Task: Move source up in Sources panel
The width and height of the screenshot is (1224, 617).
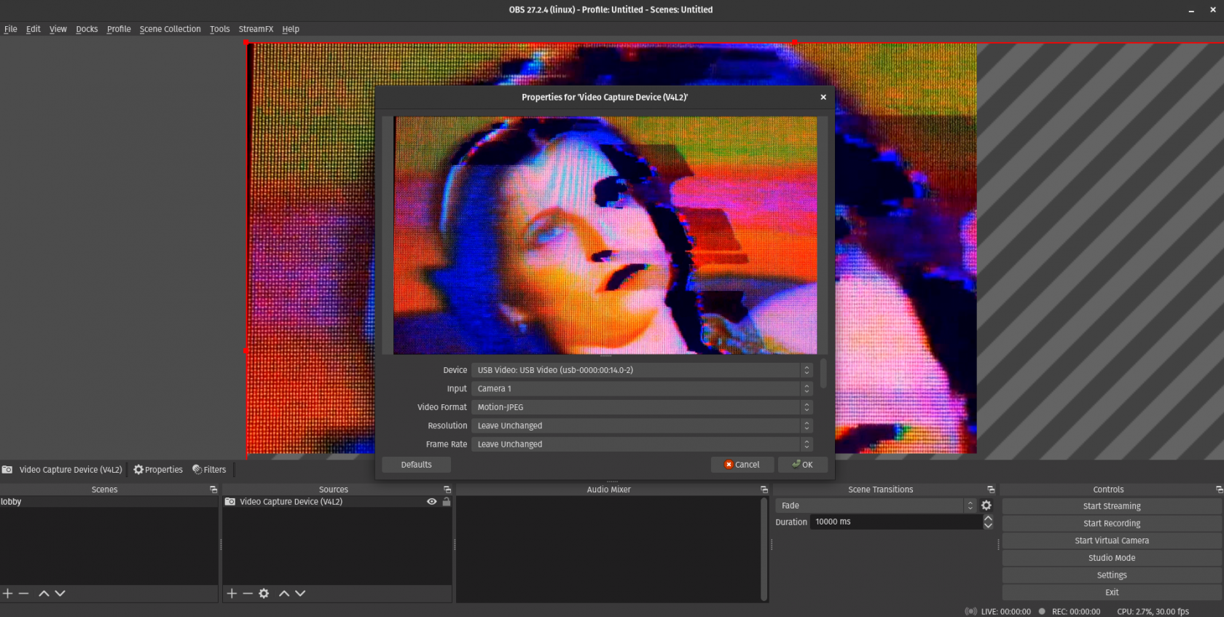Action: pyautogui.click(x=284, y=594)
